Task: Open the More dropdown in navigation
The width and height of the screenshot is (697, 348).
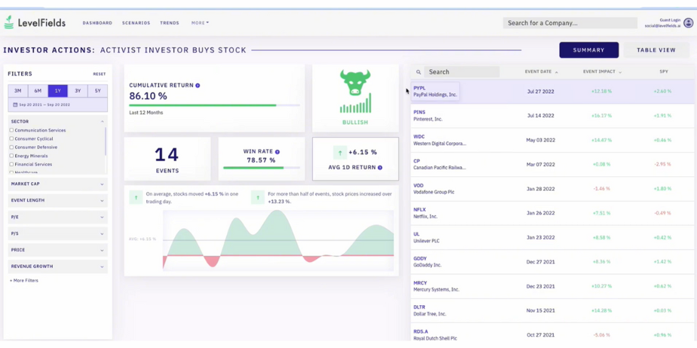Action: [x=200, y=23]
